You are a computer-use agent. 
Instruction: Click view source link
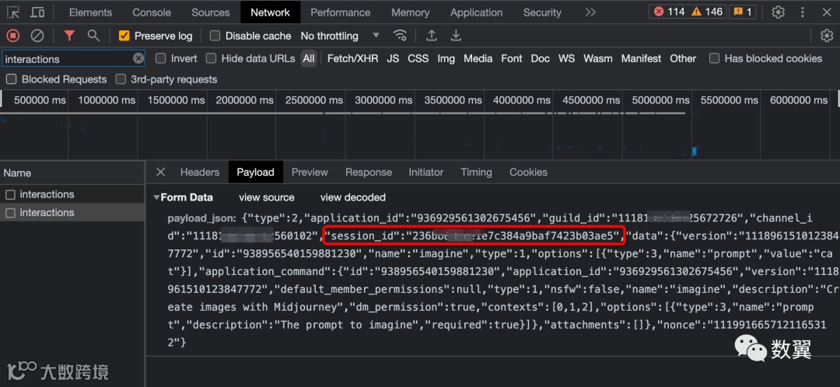click(x=267, y=197)
